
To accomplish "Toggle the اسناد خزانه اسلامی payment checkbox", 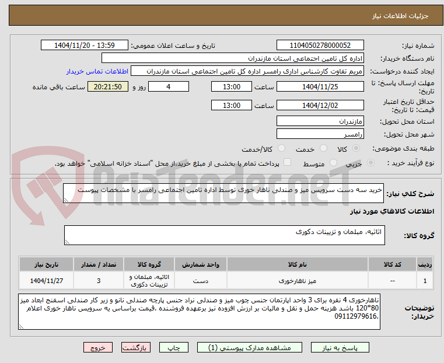I will 287,162.
